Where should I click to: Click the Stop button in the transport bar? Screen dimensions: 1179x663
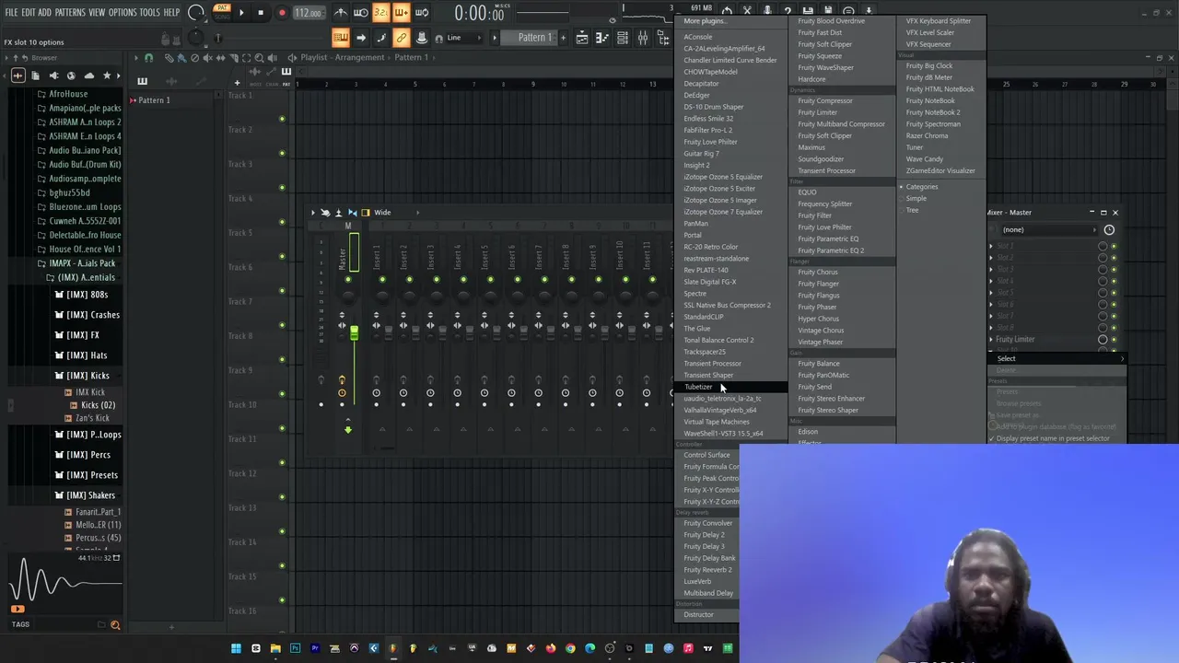point(261,13)
